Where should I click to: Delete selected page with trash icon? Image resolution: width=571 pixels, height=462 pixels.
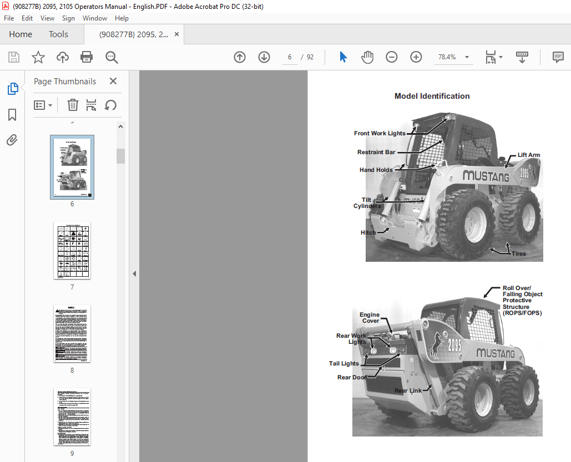pos(73,105)
